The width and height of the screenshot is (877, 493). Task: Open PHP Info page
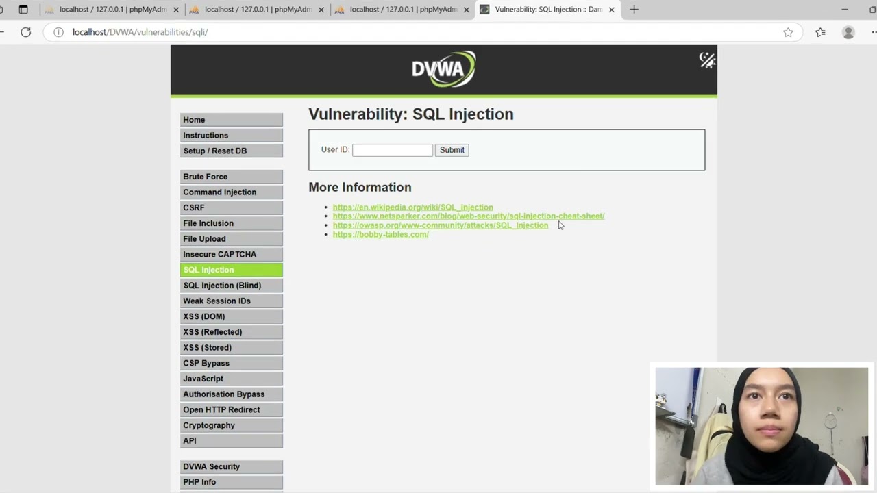232,482
